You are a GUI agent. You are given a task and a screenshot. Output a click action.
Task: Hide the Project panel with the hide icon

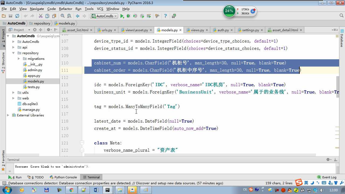point(56,30)
